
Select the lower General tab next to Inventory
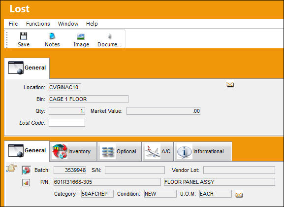pos(27,151)
